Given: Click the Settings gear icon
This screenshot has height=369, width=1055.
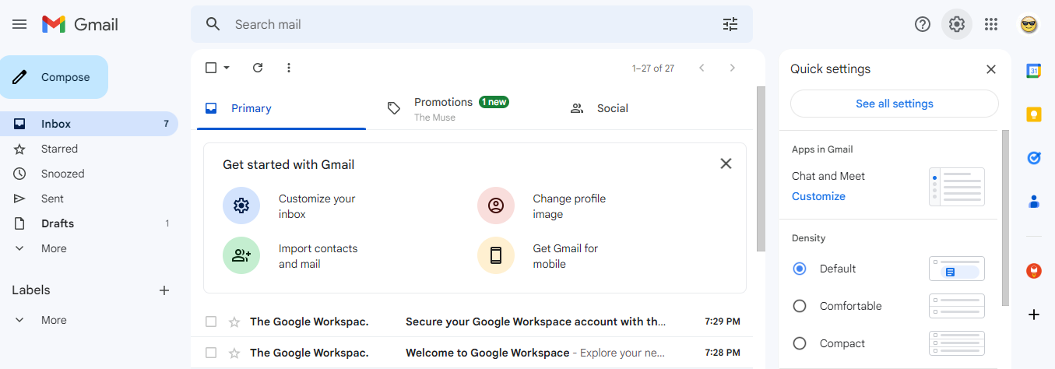Looking at the screenshot, I should (957, 24).
